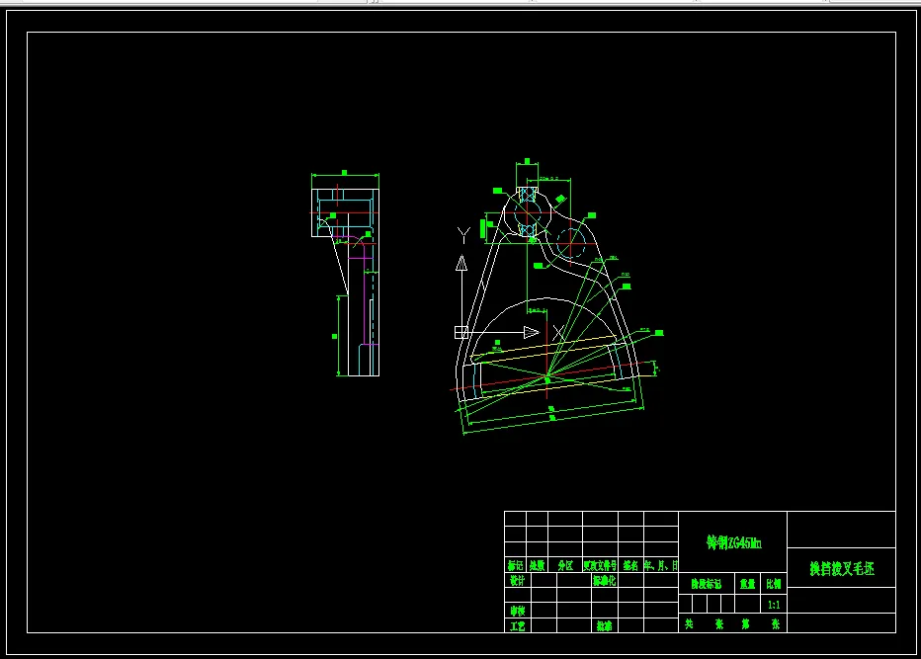Select the 分区 cell label
921x659 pixels.
565,565
